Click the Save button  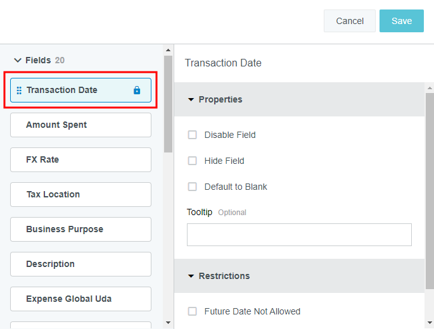[402, 21]
